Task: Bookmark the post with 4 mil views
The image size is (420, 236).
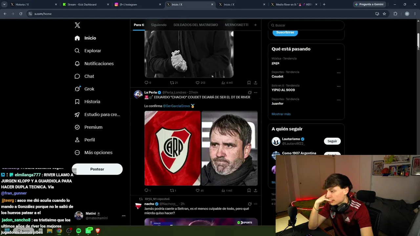Action: [x=249, y=83]
